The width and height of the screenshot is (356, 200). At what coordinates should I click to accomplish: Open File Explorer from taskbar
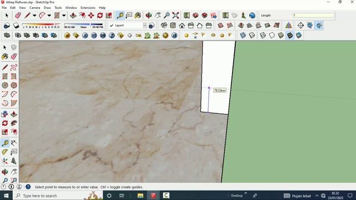click(140, 196)
